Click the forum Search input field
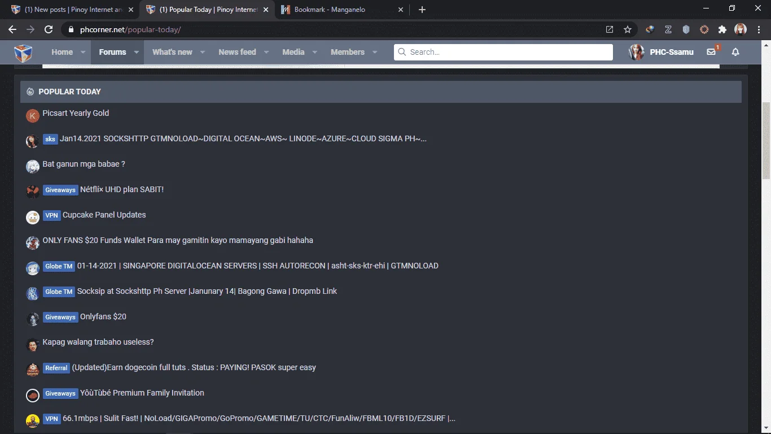Image resolution: width=771 pixels, height=434 pixels. click(503, 52)
